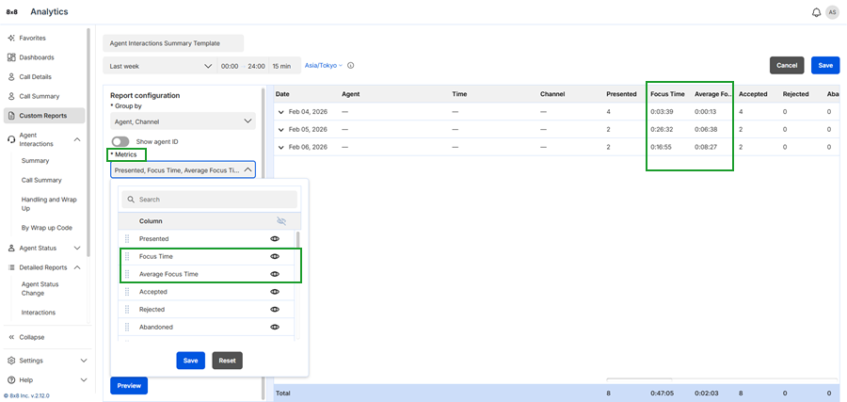The height and width of the screenshot is (402, 847).
Task: Open the Group by Agent, Channel dropdown
Action: point(183,121)
